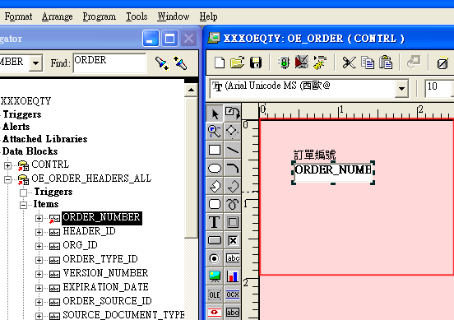This screenshot has height=320, width=454.
Task: Select the Text Item tool (abc)
Action: [233, 258]
